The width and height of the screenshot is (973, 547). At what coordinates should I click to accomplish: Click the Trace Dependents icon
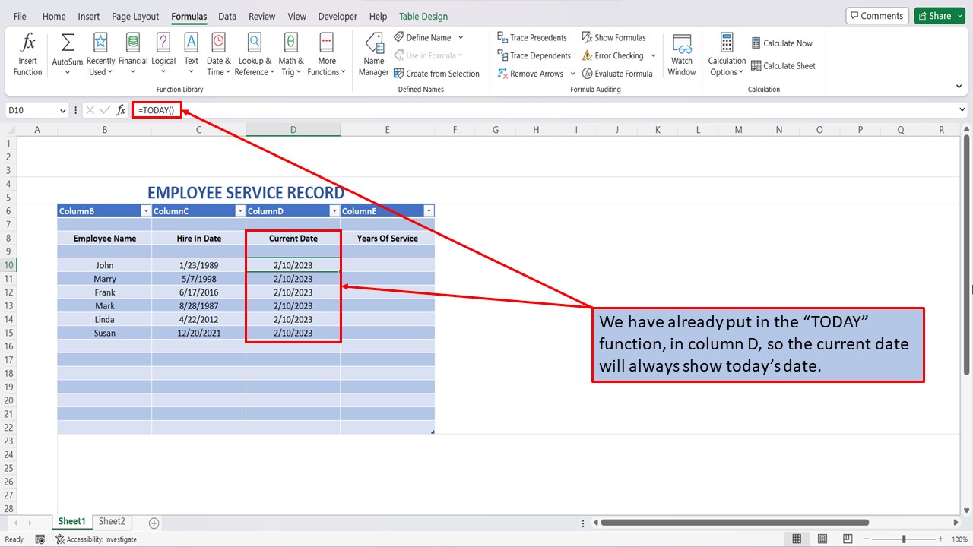(x=534, y=55)
